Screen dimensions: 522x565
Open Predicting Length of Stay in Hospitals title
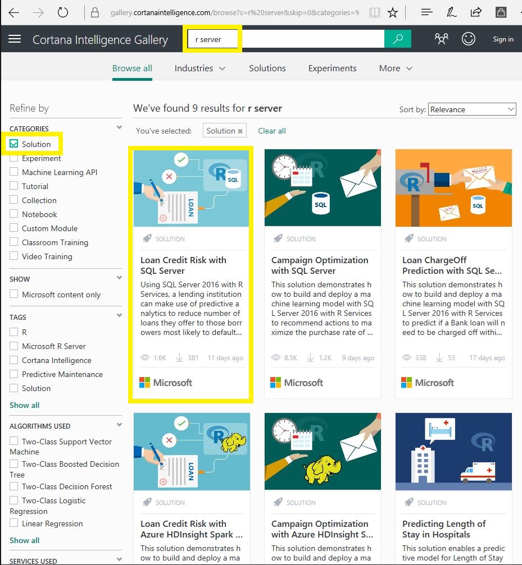[444, 529]
